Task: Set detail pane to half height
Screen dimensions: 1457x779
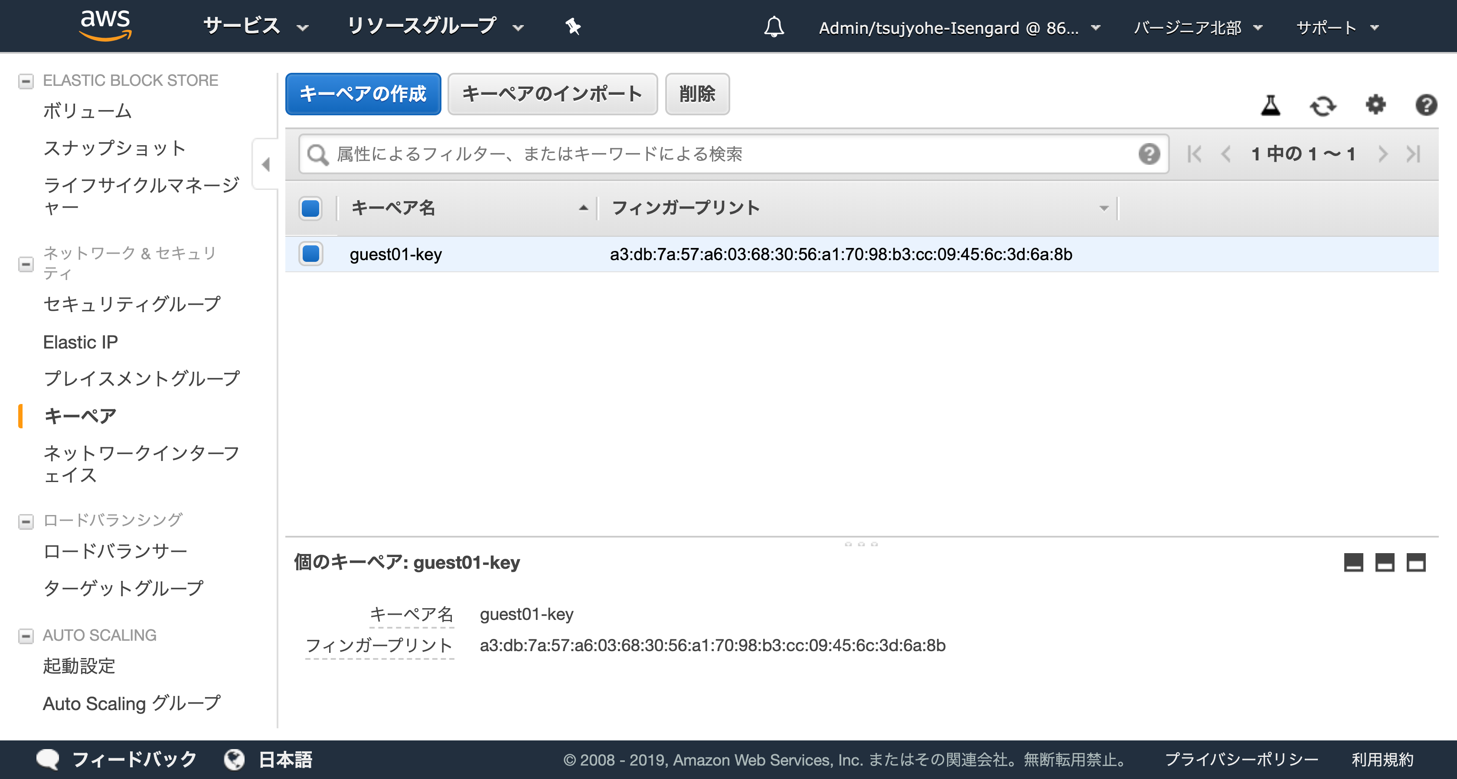Action: coord(1384,562)
